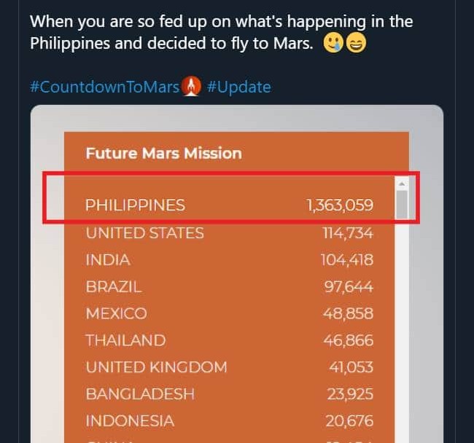Viewport: 474px width, 443px height.
Task: Select the PHILIPPINES row
Action: point(230,205)
